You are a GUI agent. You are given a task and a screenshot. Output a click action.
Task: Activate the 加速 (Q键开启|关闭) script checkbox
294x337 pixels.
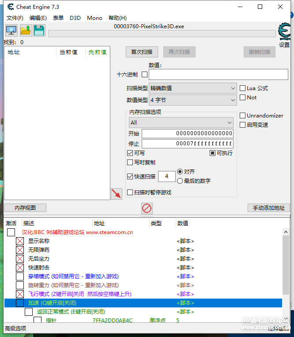click(20, 303)
